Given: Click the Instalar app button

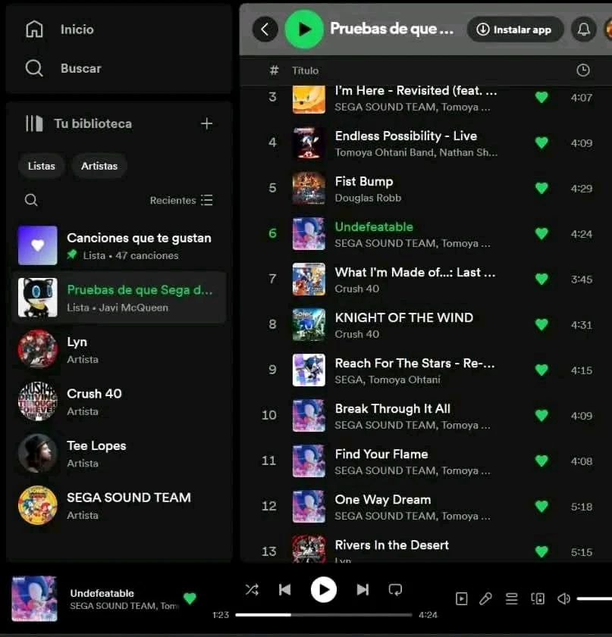Looking at the screenshot, I should [515, 30].
